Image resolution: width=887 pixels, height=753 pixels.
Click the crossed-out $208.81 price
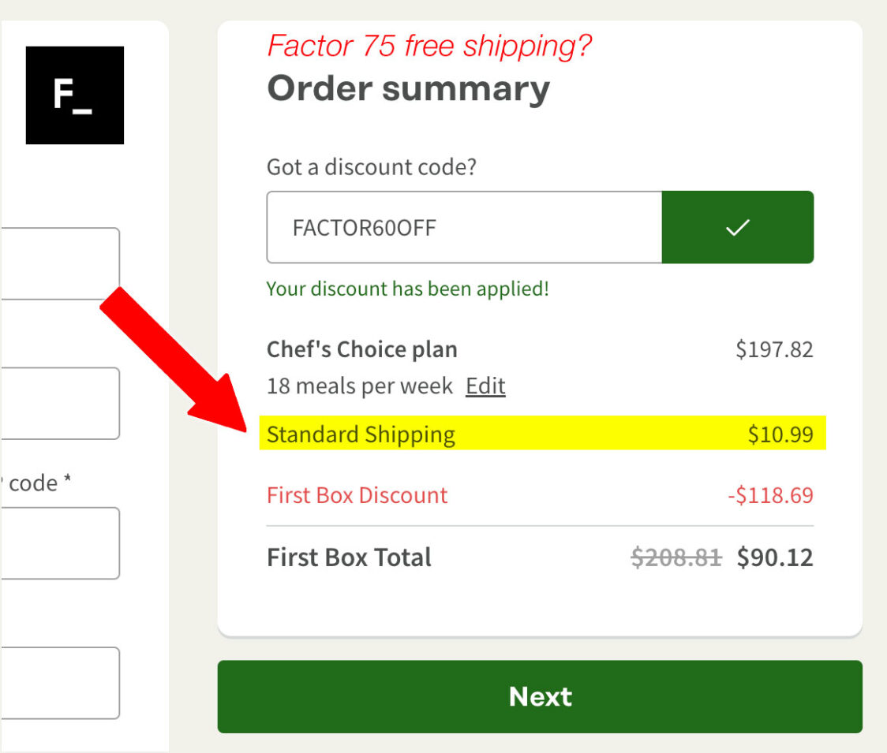click(676, 557)
